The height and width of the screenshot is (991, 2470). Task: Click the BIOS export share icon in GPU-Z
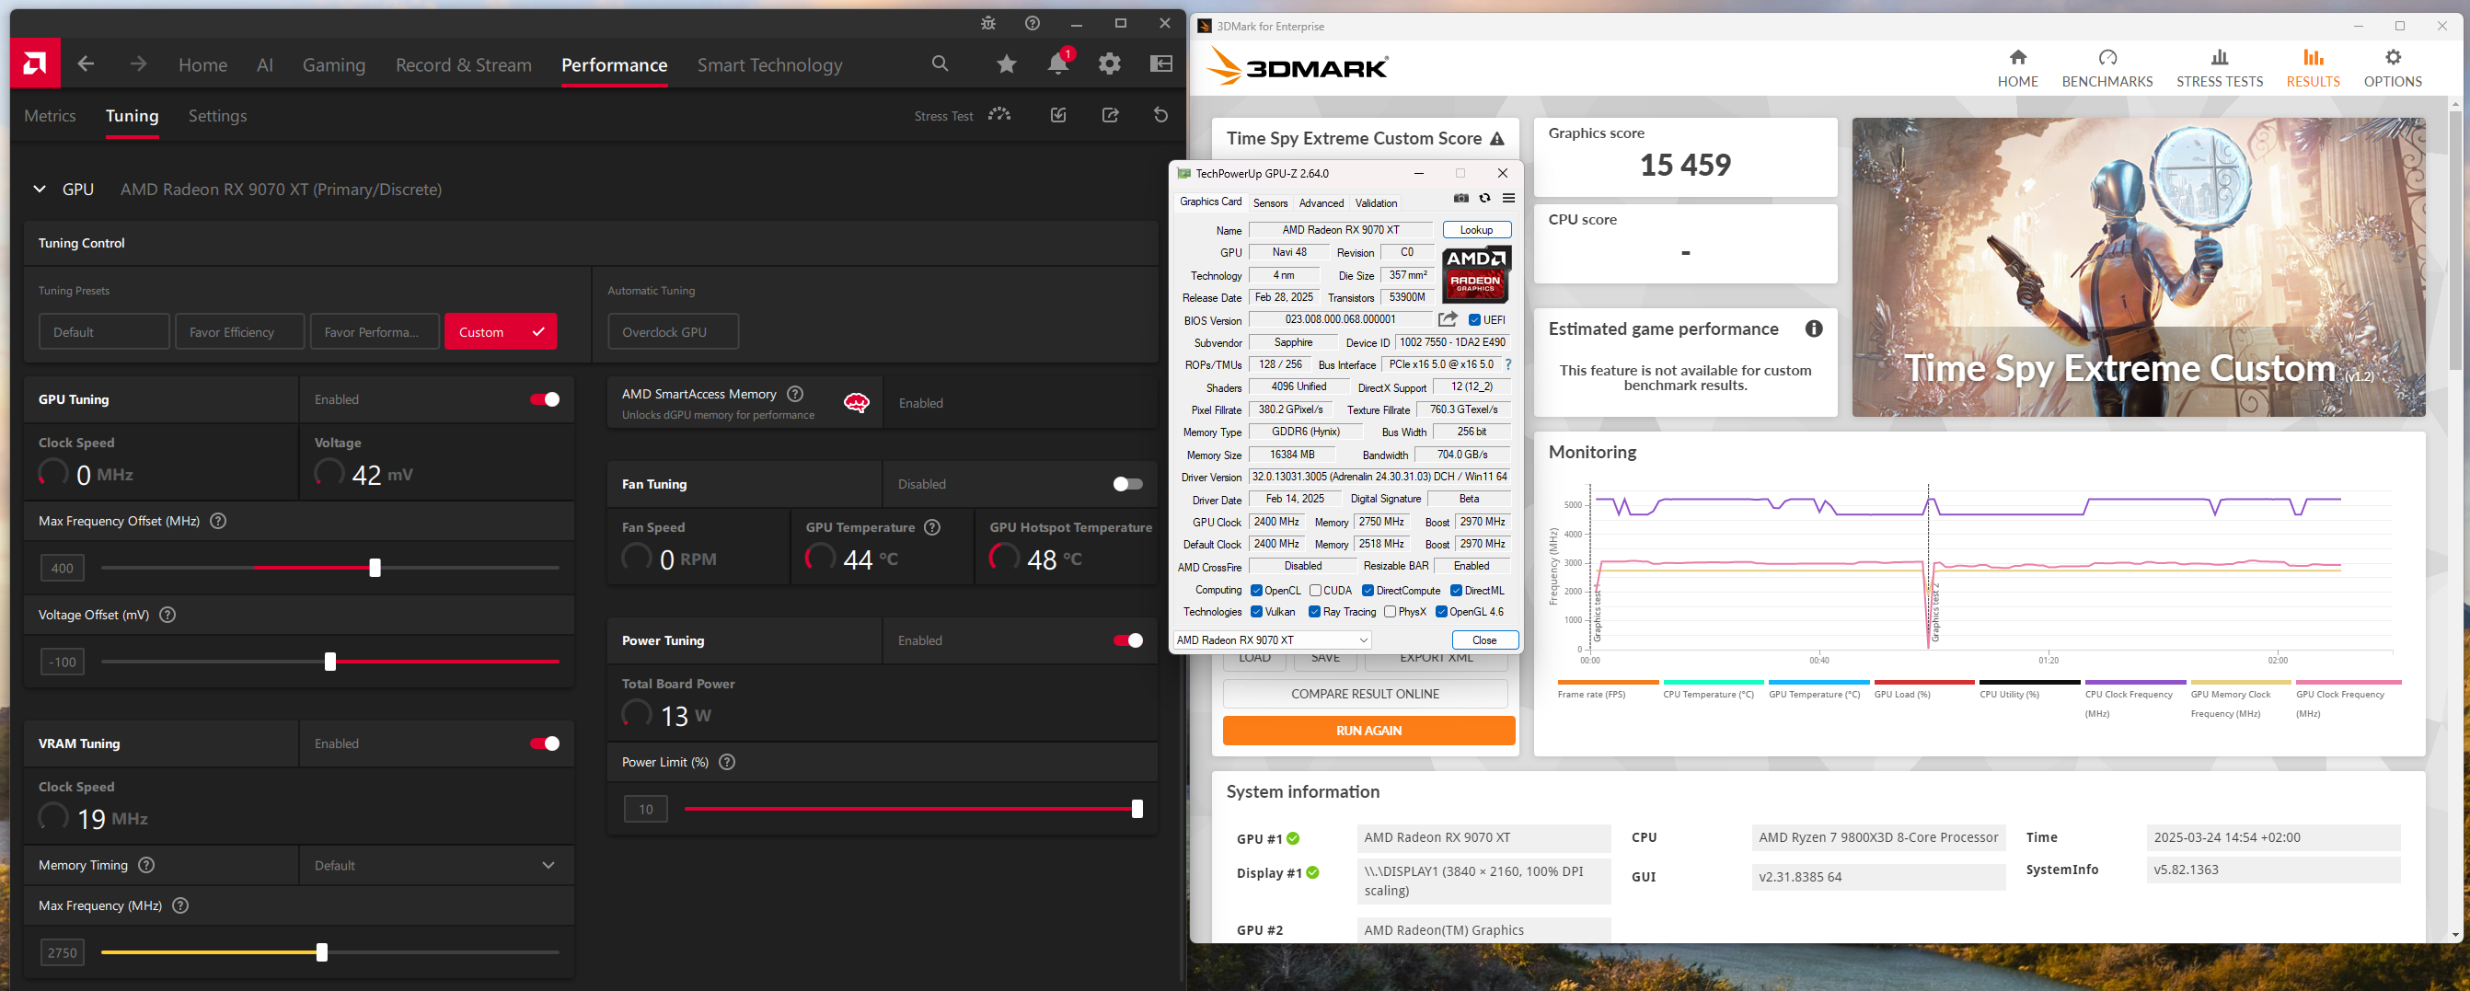click(x=1448, y=319)
